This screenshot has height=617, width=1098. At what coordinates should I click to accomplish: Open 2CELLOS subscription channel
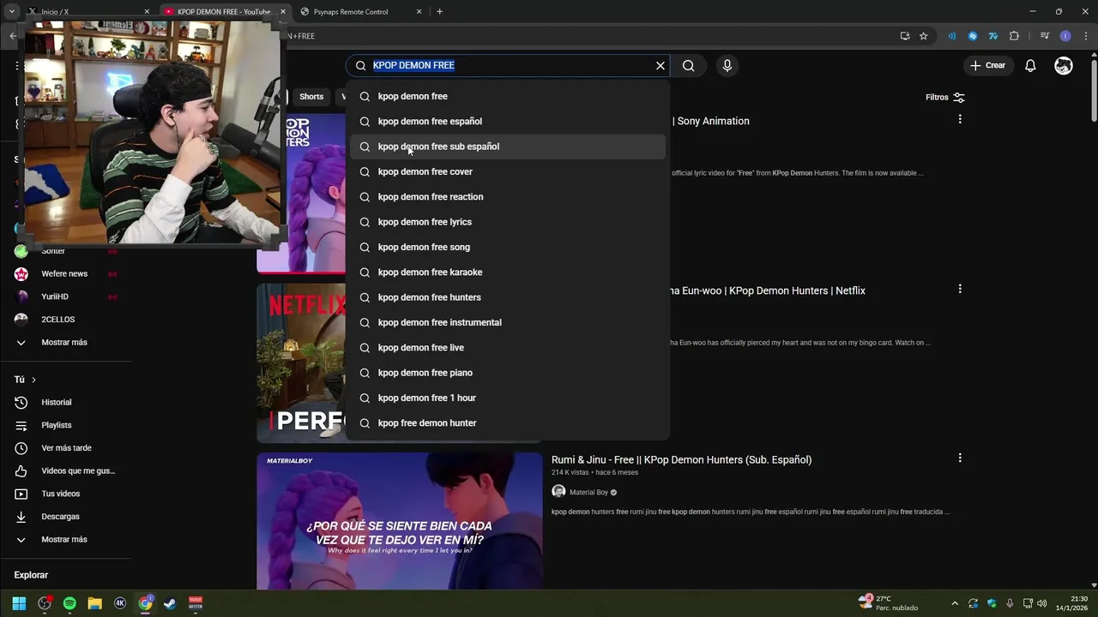coord(57,319)
